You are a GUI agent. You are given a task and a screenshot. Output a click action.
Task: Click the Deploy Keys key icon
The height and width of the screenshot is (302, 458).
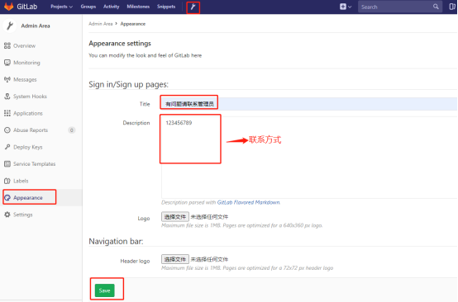pyautogui.click(x=7, y=147)
